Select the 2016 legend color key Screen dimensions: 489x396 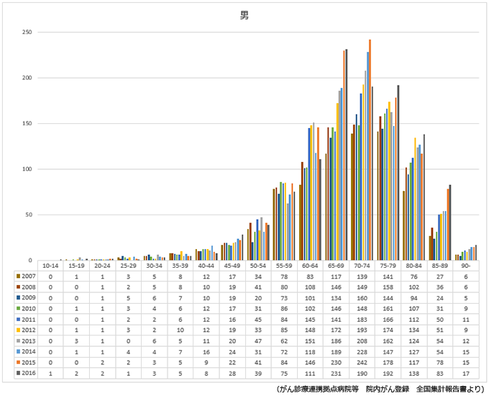point(17,373)
